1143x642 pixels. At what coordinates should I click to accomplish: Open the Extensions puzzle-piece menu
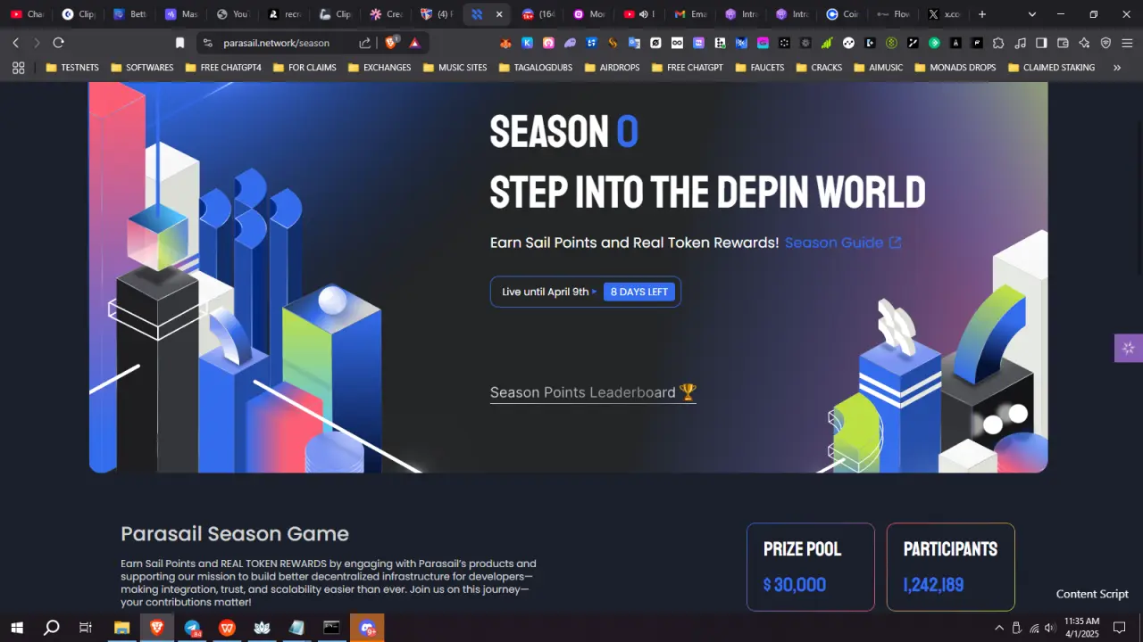pyautogui.click(x=998, y=43)
